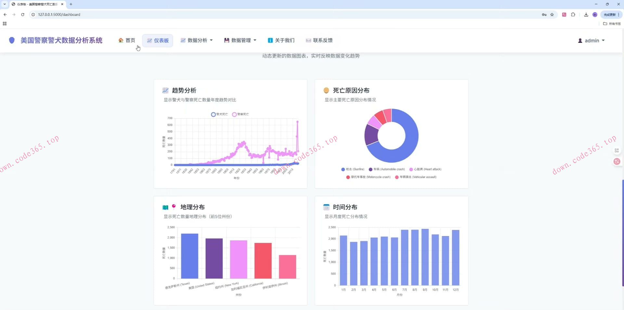Open the browser downloads icon
This screenshot has height=310, width=624.
tap(586, 15)
